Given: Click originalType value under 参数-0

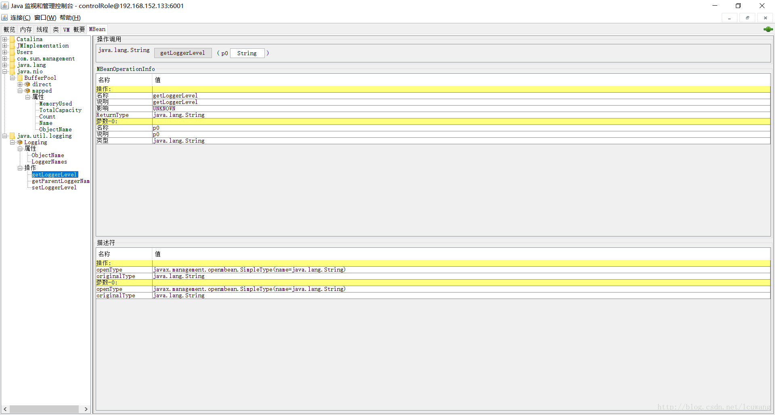Looking at the screenshot, I should tap(179, 295).
